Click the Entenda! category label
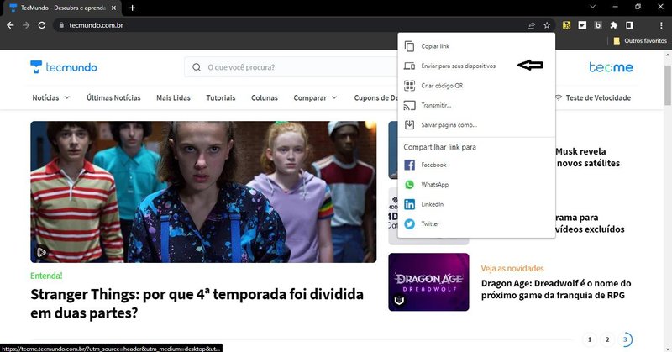This screenshot has height=352, width=672. click(46, 276)
